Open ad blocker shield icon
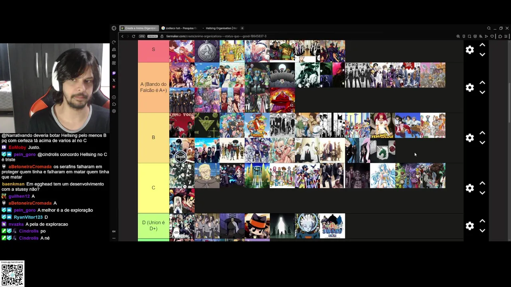511x287 pixels. pyautogui.click(x=475, y=36)
